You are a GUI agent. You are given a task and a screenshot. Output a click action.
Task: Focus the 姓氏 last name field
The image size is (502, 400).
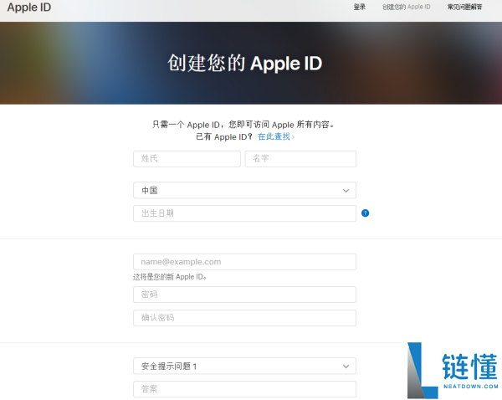pos(187,159)
